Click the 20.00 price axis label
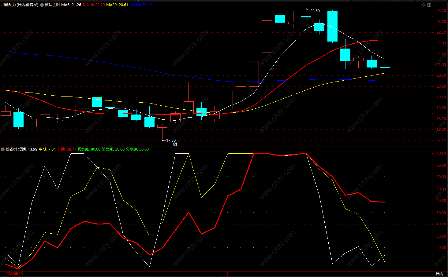The width and height of the screenshot is (448, 277). pos(441,86)
